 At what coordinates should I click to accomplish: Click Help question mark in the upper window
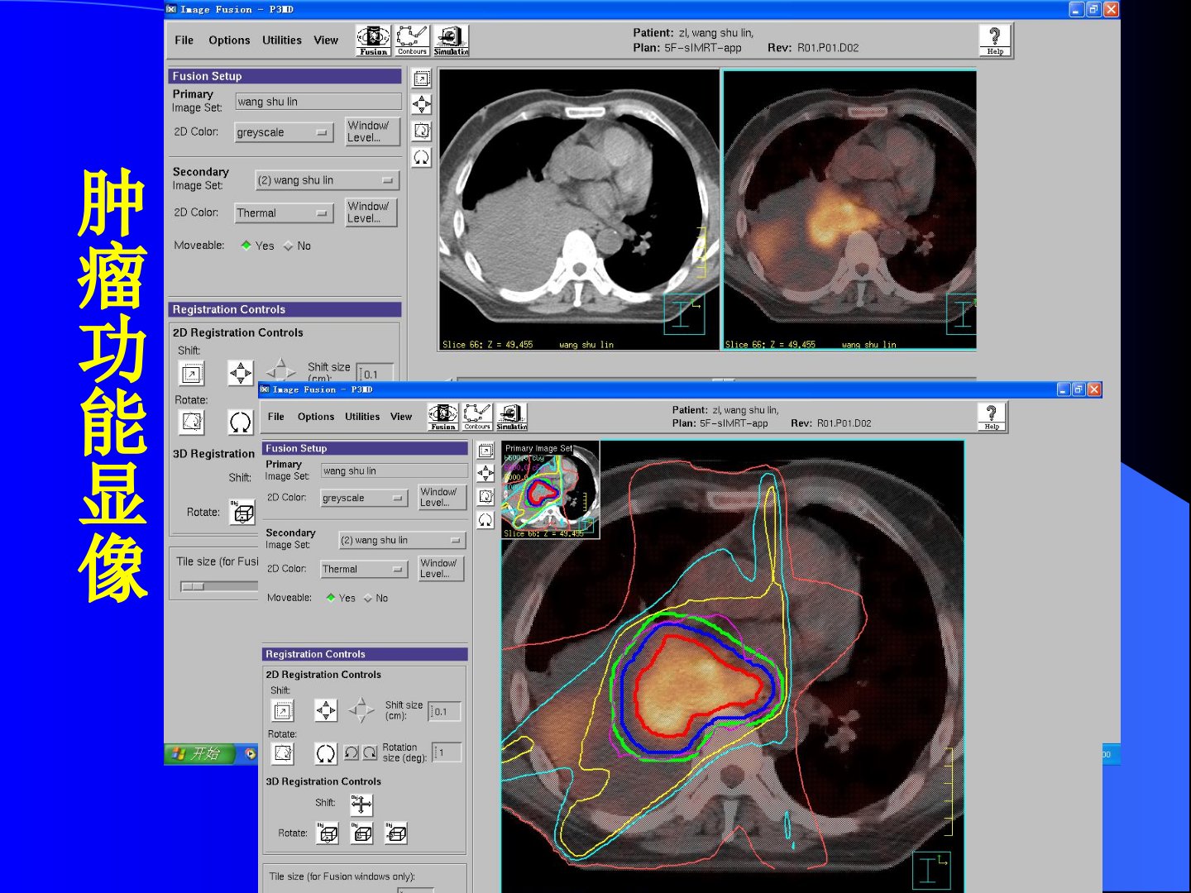(994, 40)
